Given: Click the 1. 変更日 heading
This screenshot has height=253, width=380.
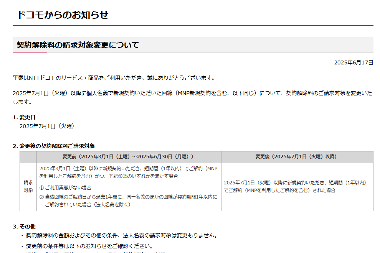Looking at the screenshot, I should click(24, 117).
